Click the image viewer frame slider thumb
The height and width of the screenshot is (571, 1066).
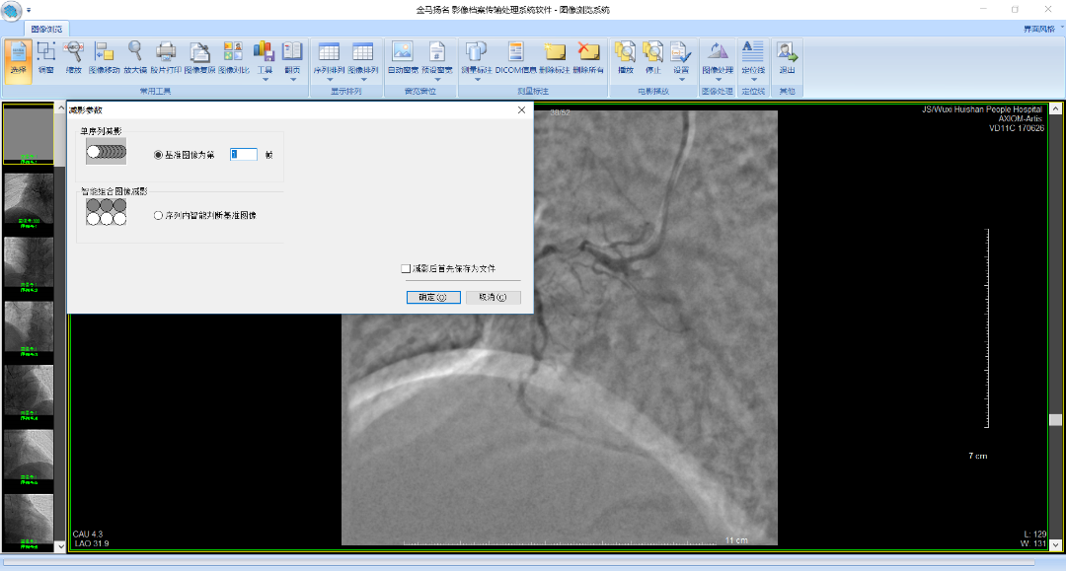tap(1056, 420)
